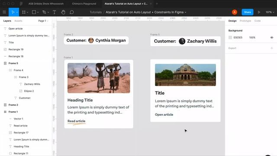Switch to the Layers tab
Screen dimensions: 277x156
7,21
